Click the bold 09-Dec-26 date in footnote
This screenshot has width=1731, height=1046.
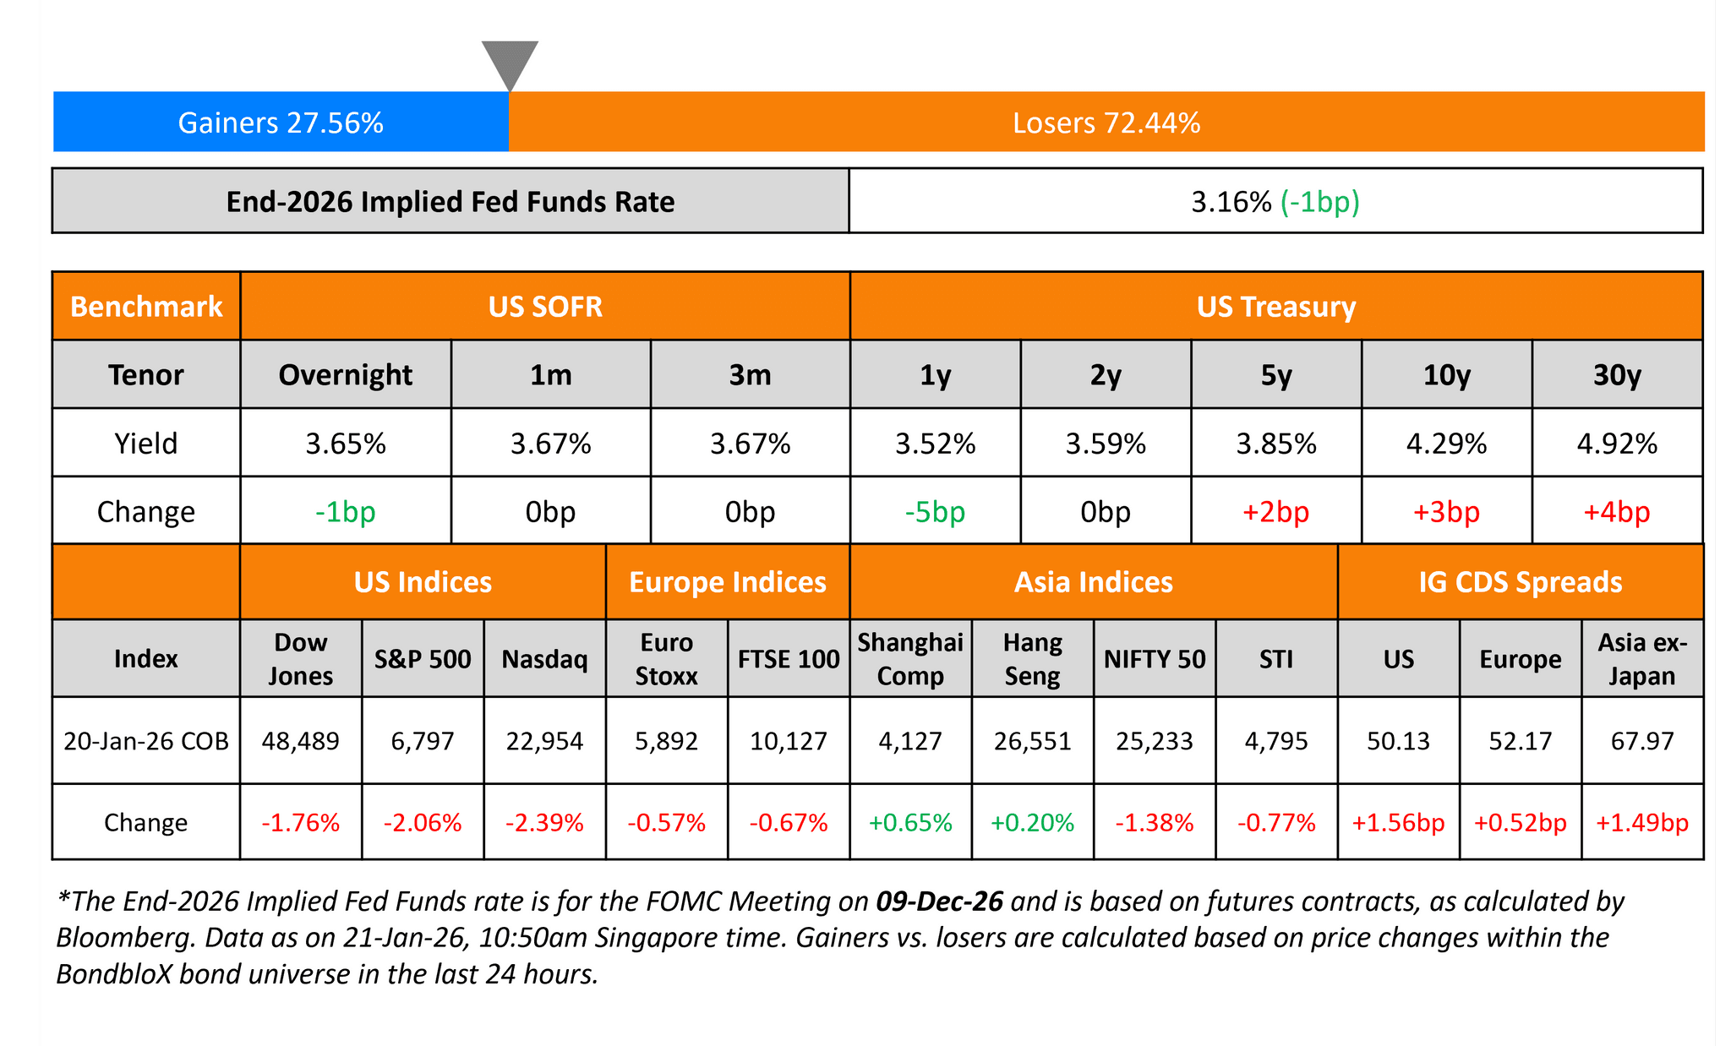939,902
